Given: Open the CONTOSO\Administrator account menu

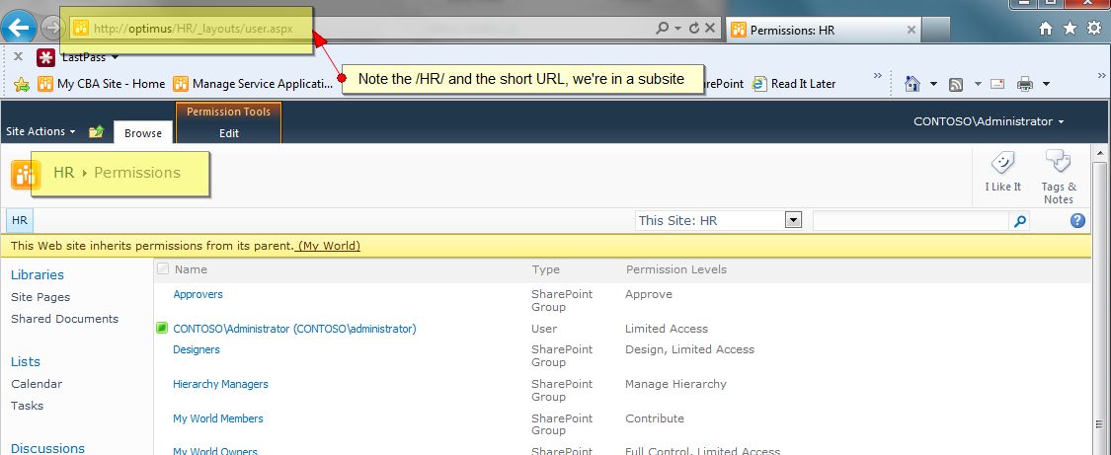Looking at the screenshot, I should pyautogui.click(x=989, y=121).
